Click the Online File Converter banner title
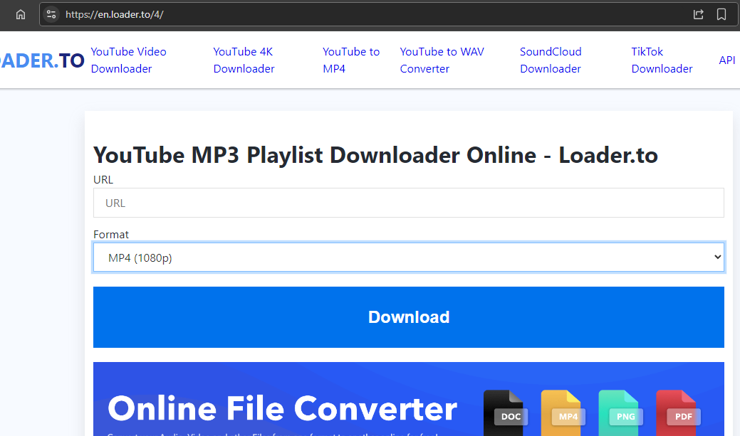Viewport: 740px width, 436px height. pyautogui.click(x=282, y=408)
